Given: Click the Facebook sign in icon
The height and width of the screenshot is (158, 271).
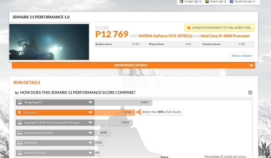Looking at the screenshot, I should (x=232, y=2).
